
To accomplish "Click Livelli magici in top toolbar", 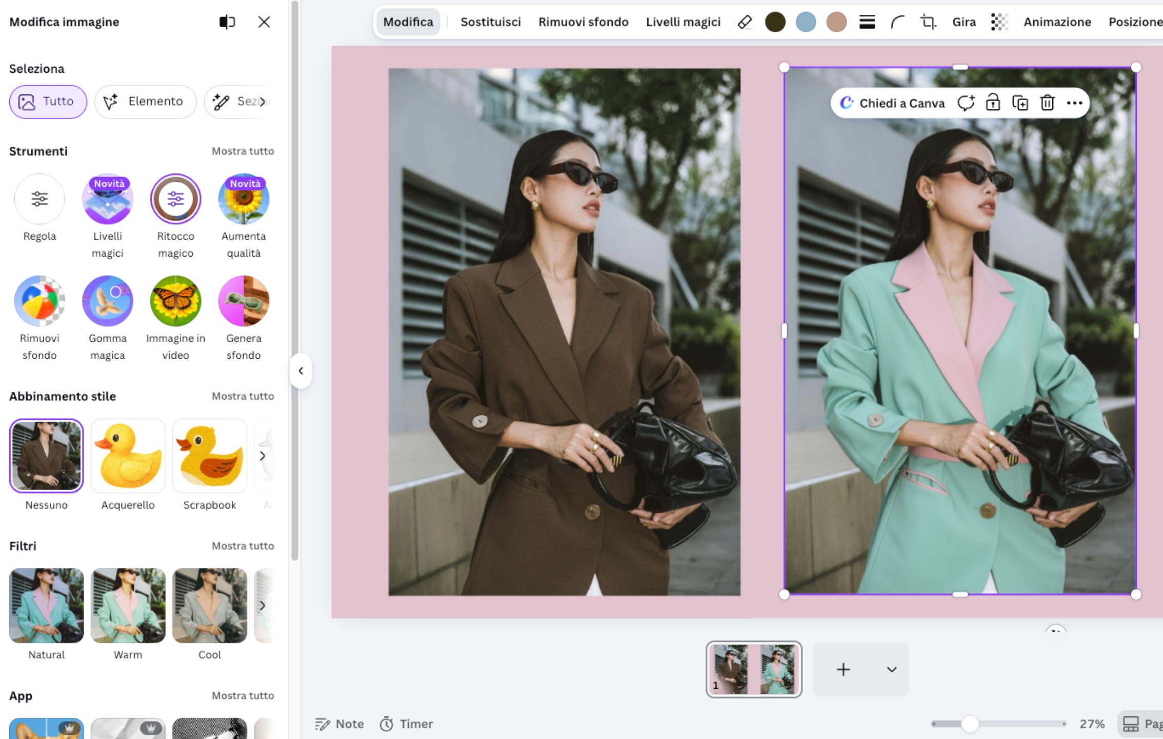I will coord(683,22).
